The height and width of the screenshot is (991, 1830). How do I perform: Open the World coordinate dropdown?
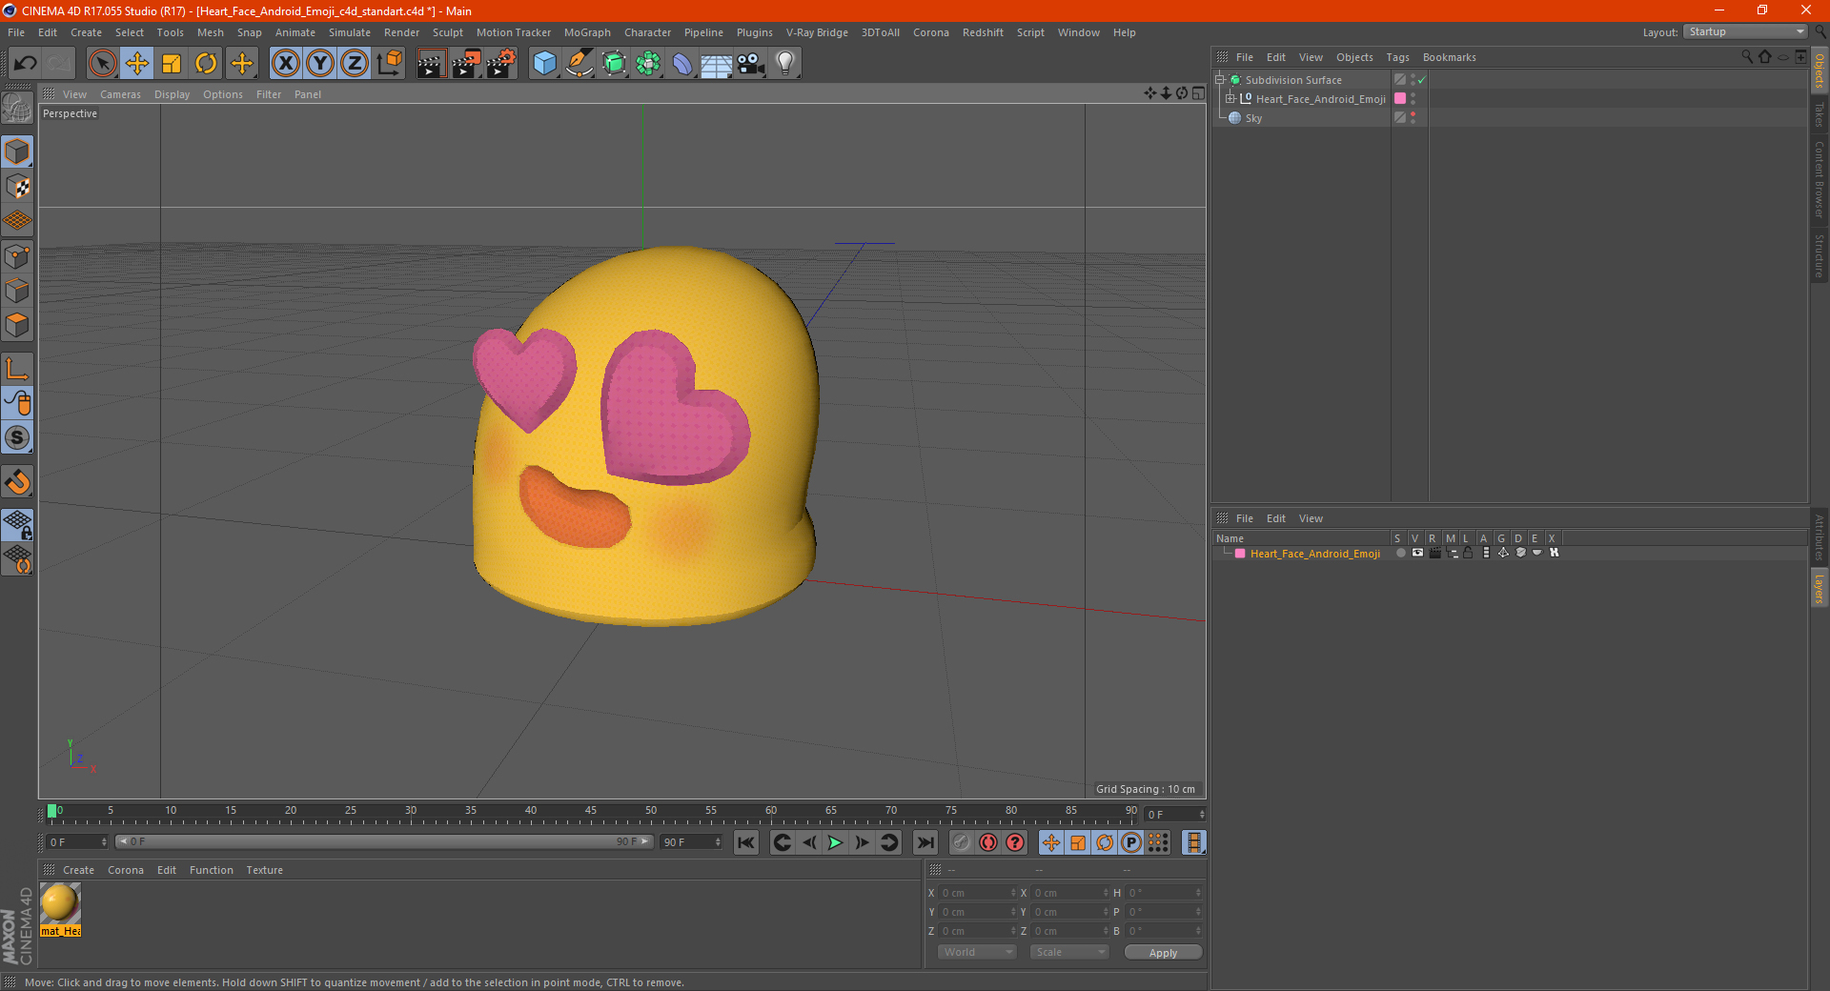(x=977, y=952)
